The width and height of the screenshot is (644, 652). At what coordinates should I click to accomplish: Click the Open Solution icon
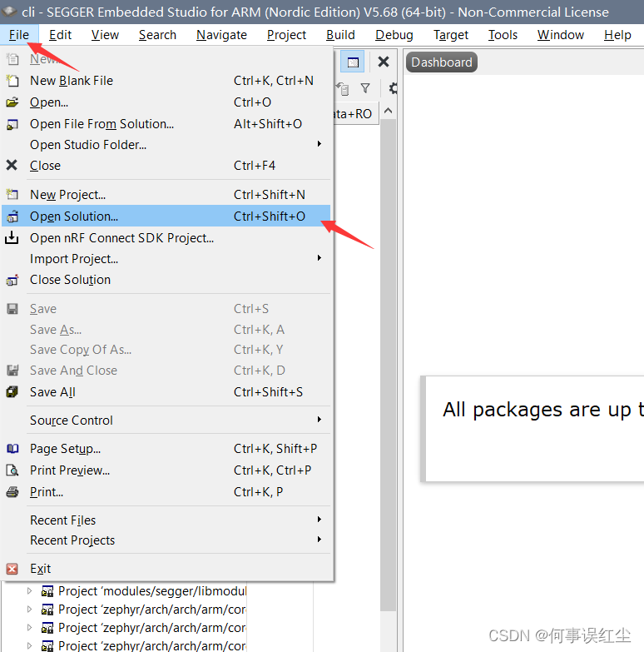[x=12, y=217]
